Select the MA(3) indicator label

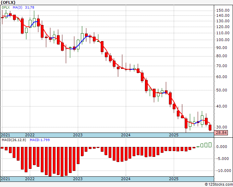point(17,7)
